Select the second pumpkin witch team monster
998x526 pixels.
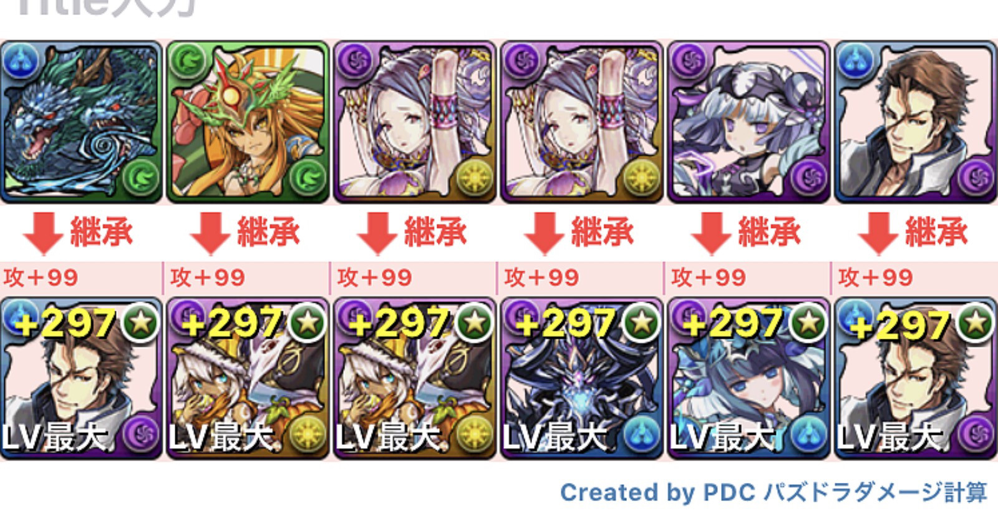pyautogui.click(x=414, y=379)
